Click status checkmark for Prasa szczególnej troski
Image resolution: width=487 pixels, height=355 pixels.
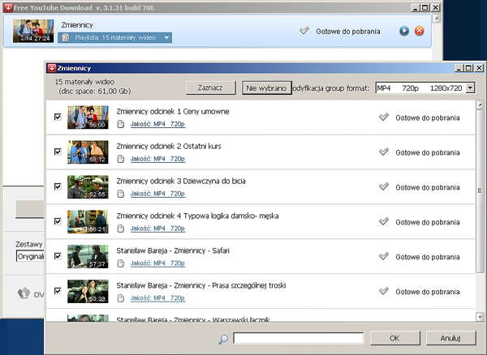(384, 290)
